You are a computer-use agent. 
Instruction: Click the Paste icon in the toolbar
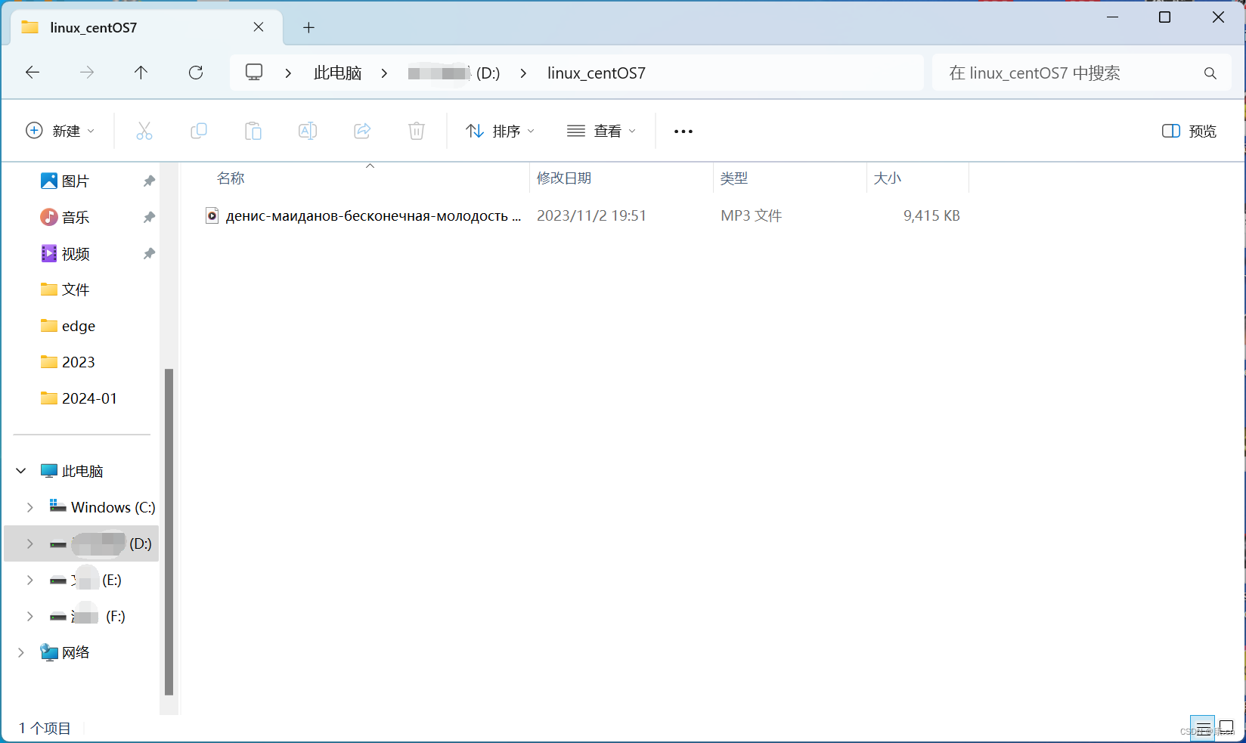pos(253,130)
